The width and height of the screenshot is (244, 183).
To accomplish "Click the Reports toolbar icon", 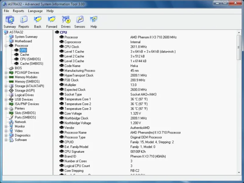I will tap(24, 20).
